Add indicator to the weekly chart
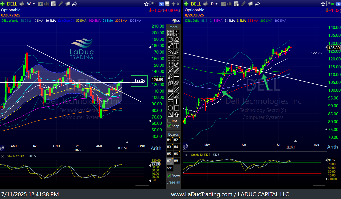The image size is (341, 199). click(53, 4)
